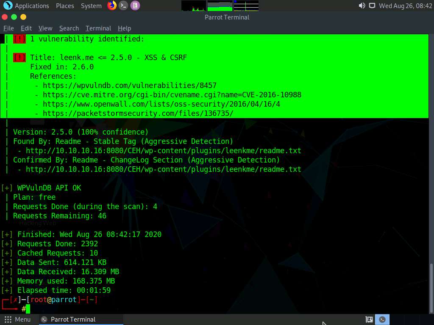The height and width of the screenshot is (325, 434).
Task: Open the Terminal menu in the menu bar
Action: coord(98,28)
